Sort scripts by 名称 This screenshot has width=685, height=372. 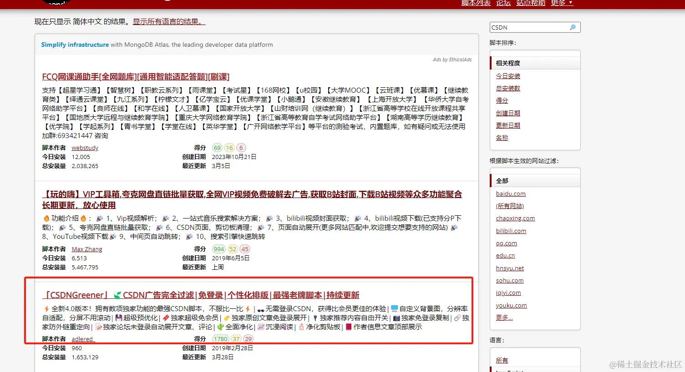[502, 138]
